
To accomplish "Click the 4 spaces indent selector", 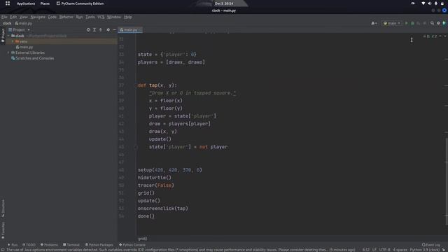I will (400, 250).
